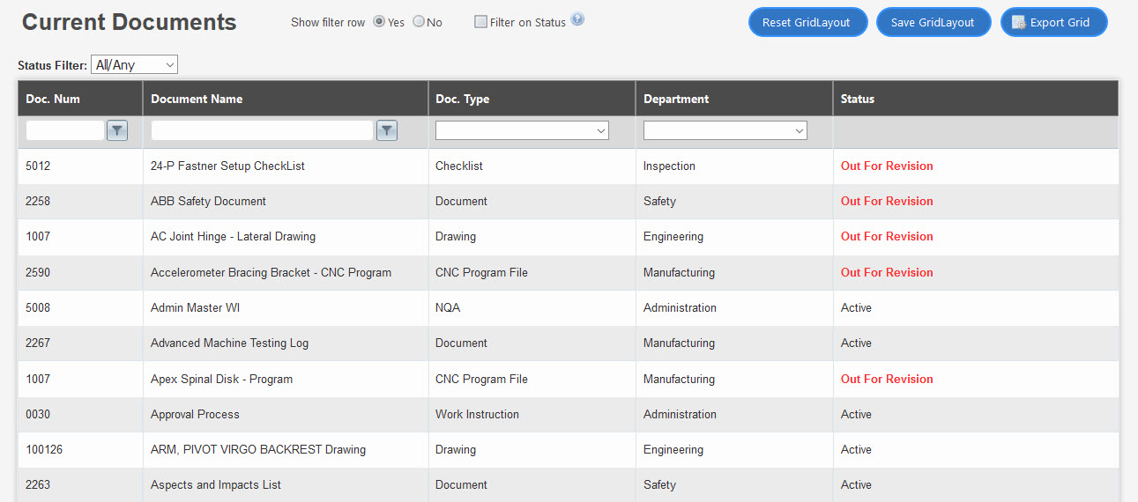
Task: Select the ABB Safety Document row
Action: tap(208, 202)
